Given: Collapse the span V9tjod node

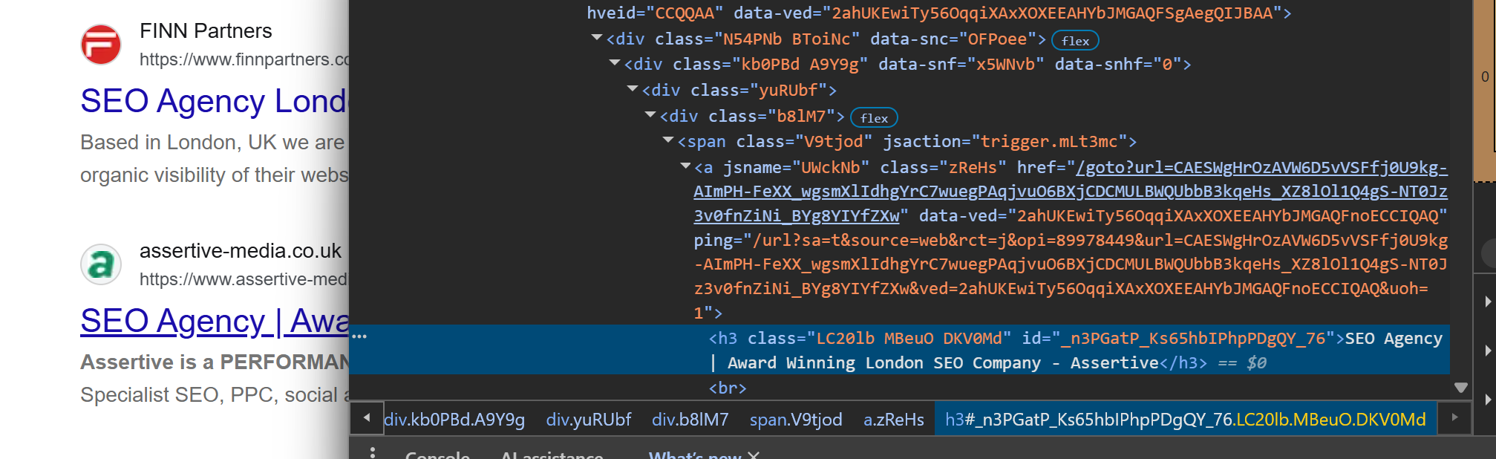Looking at the screenshot, I should (x=668, y=140).
